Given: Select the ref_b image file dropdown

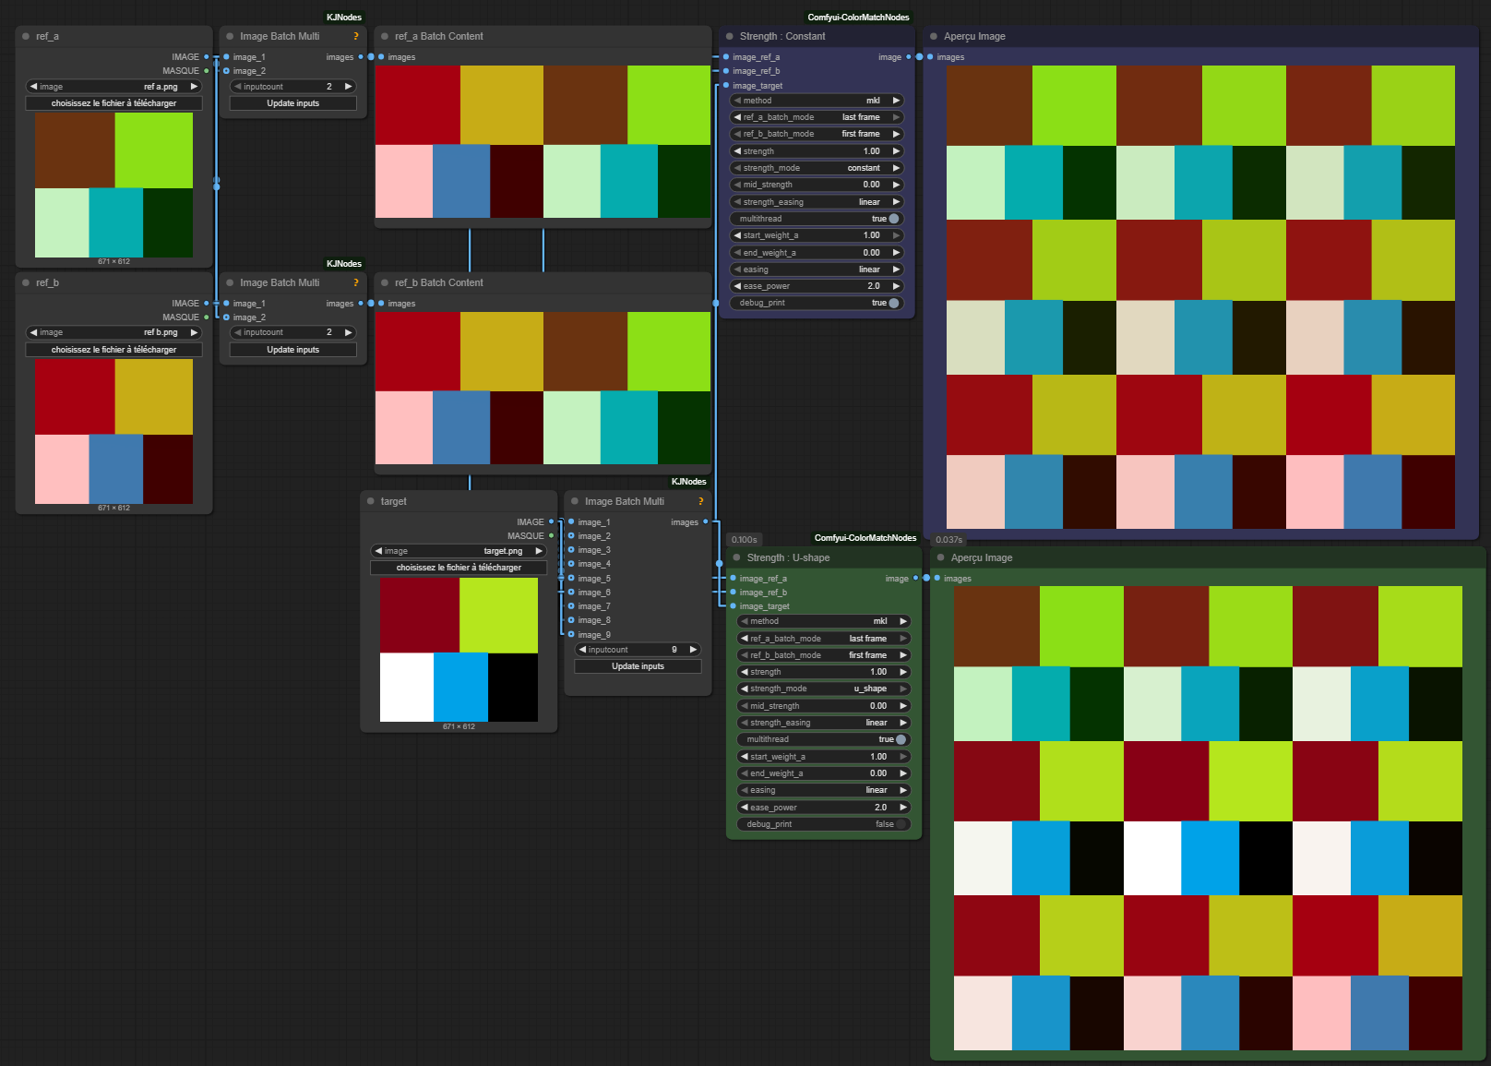Looking at the screenshot, I should click(114, 332).
